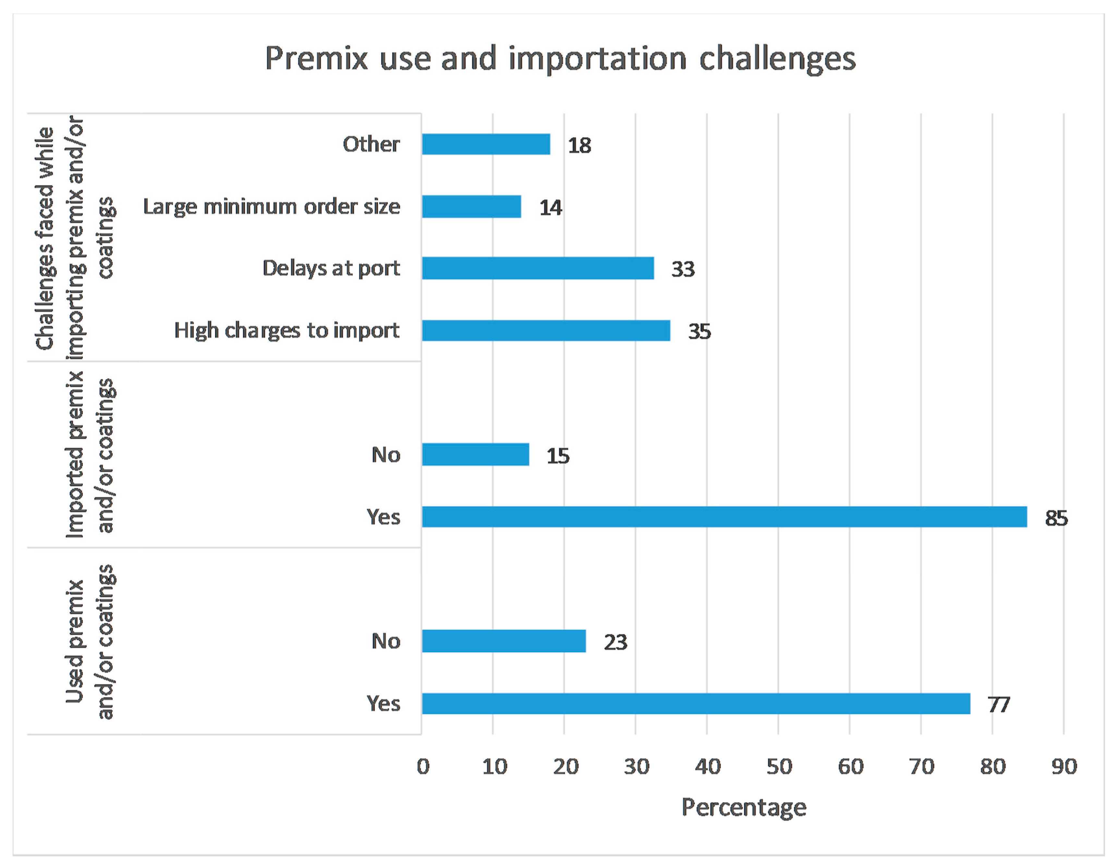Select the 'Delays at port' bar
This screenshot has height=868, width=1118.
538,268
